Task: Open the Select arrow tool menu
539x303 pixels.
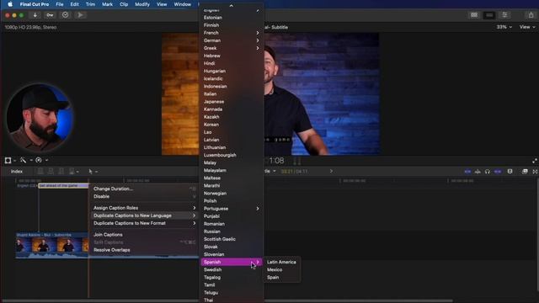Action: pos(93,172)
